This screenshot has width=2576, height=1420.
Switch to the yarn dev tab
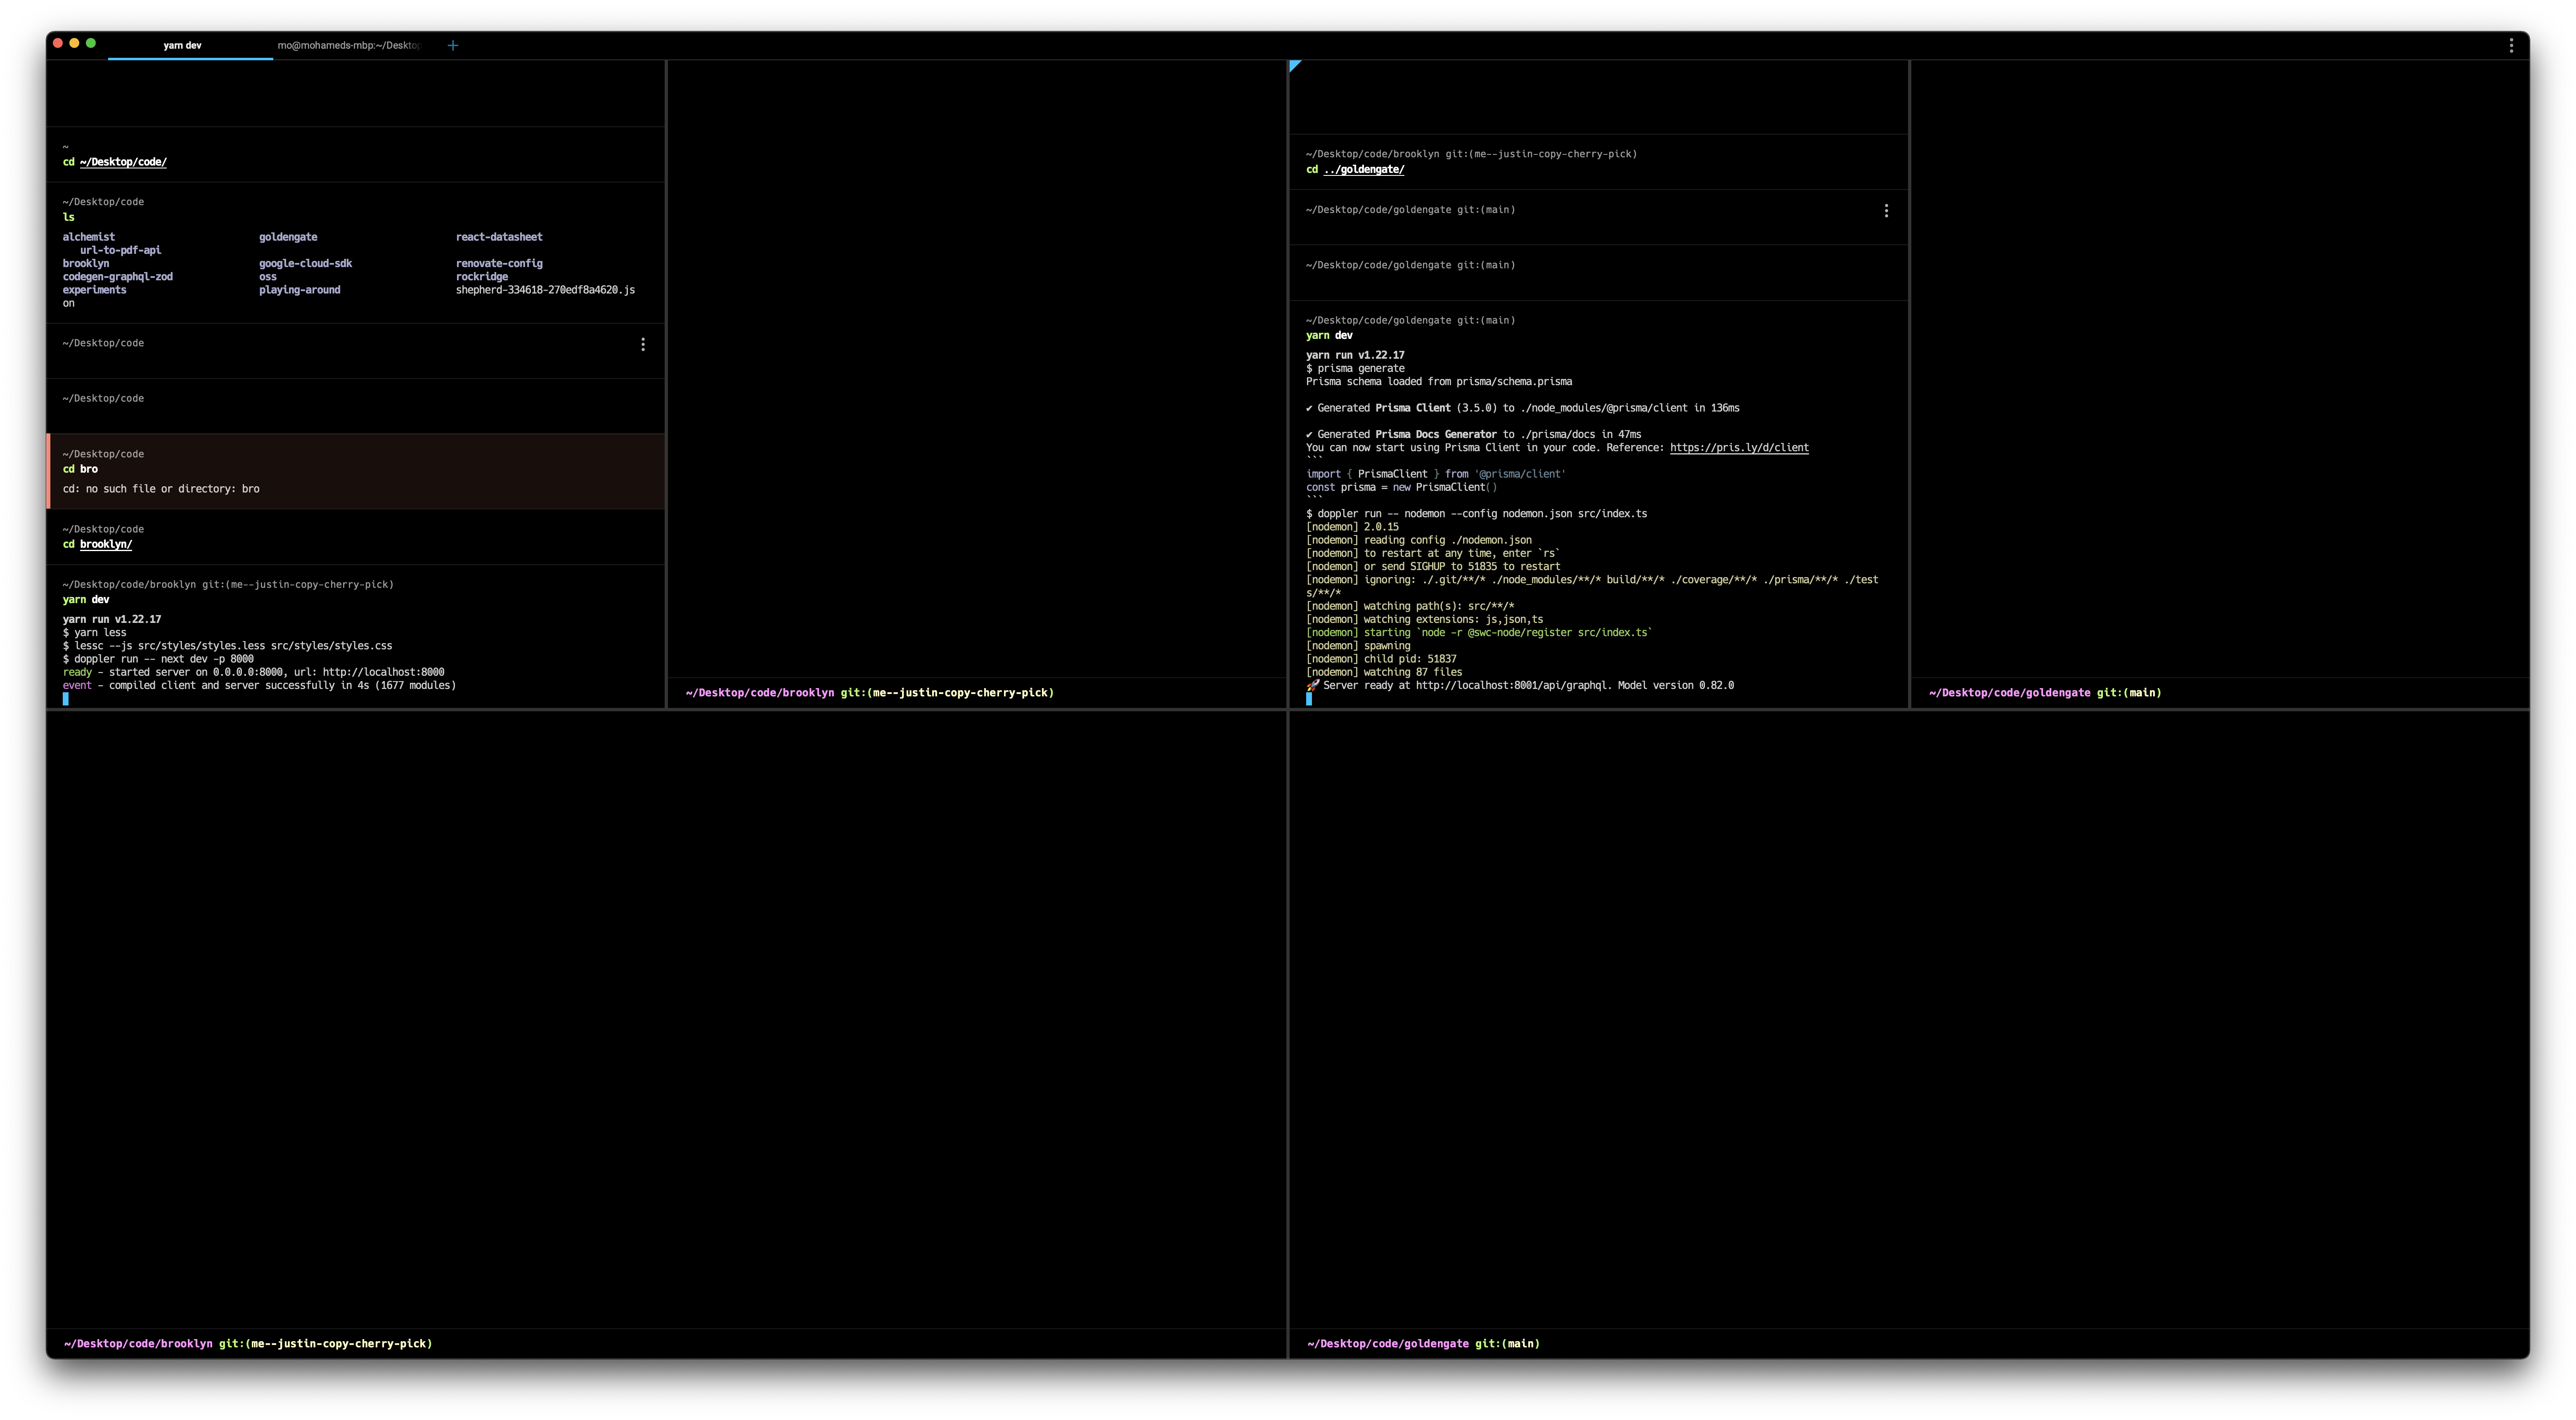[182, 45]
